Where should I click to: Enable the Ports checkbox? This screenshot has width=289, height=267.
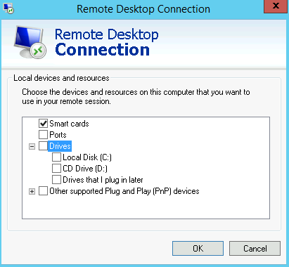[43, 135]
